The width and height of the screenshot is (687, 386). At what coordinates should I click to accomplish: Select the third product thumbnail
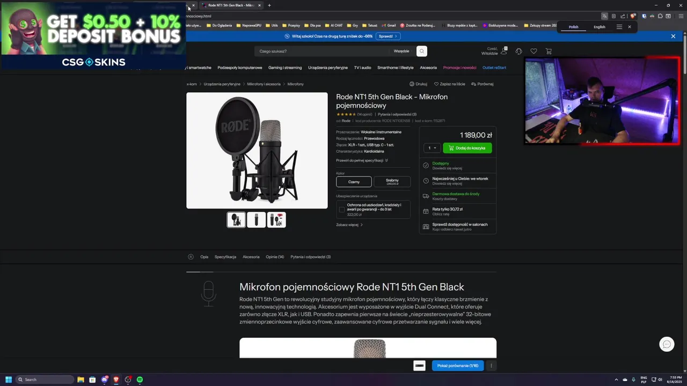click(276, 220)
